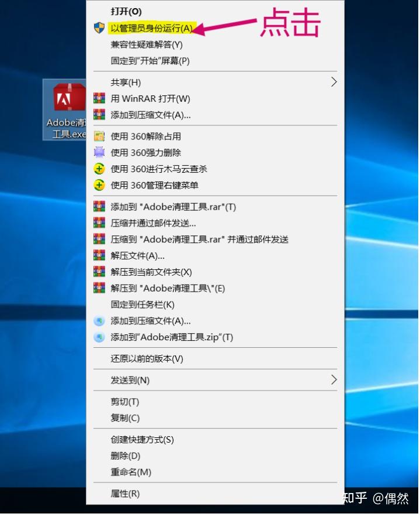Click WinRAR icon beside 解压到 "Adobe清理工具\"(E)
This screenshot has height=517, width=420.
(x=99, y=287)
